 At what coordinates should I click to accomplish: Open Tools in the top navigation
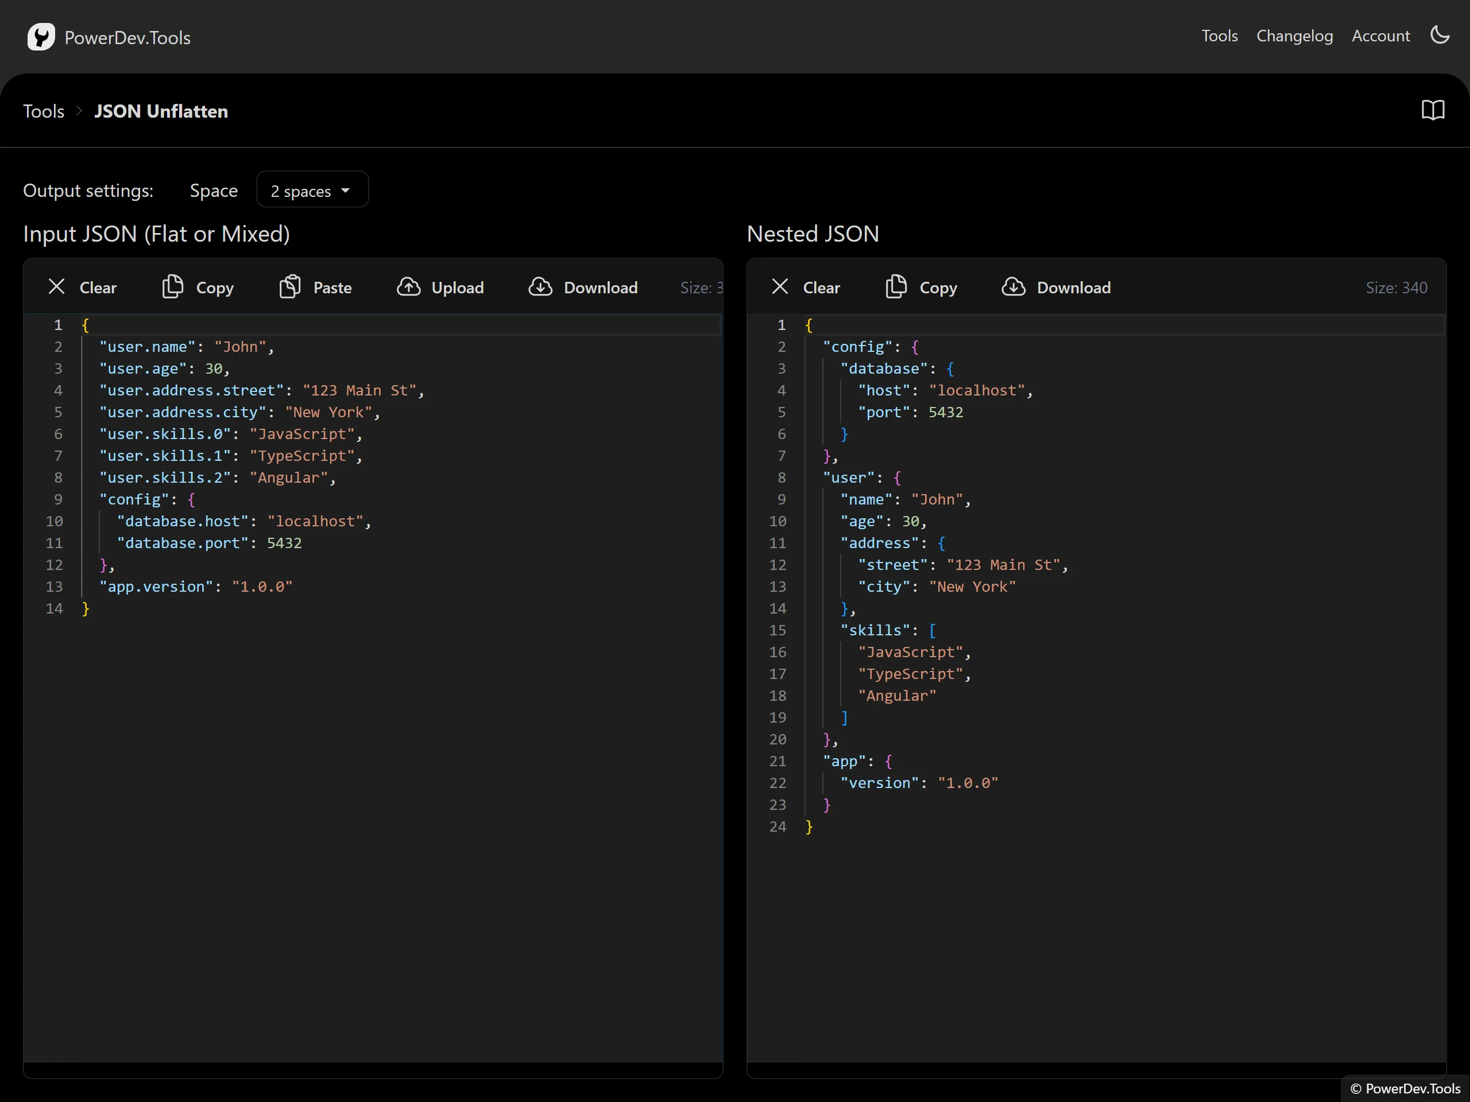point(1219,36)
